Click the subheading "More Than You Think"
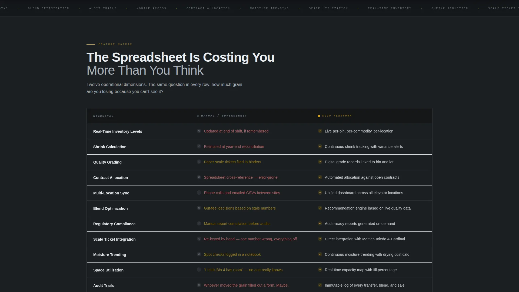The image size is (519, 292). pos(145,71)
